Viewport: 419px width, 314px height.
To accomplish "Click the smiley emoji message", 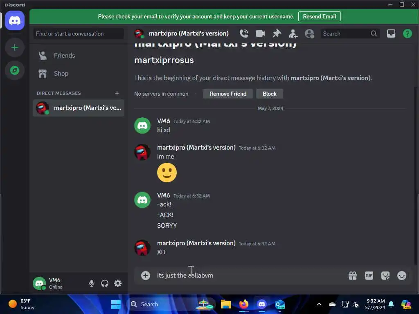I will point(167,173).
